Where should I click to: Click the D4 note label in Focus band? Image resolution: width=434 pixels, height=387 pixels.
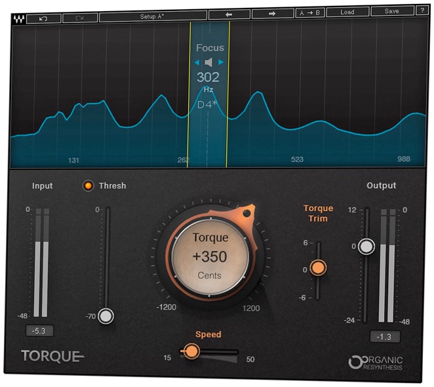point(207,105)
